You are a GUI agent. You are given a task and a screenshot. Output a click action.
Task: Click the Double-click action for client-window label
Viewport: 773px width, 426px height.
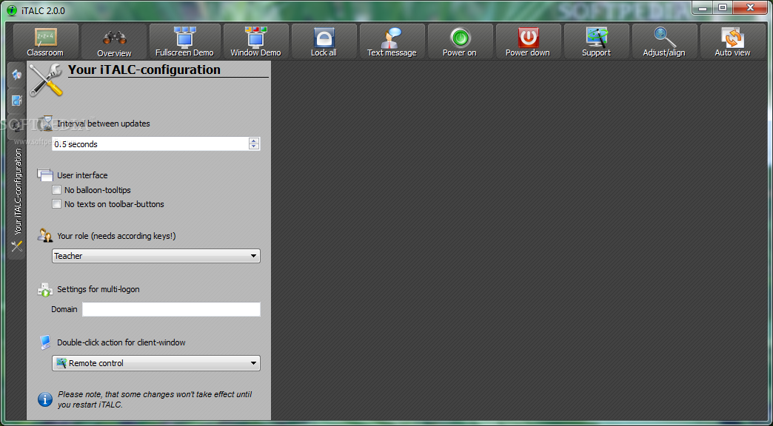pos(121,342)
